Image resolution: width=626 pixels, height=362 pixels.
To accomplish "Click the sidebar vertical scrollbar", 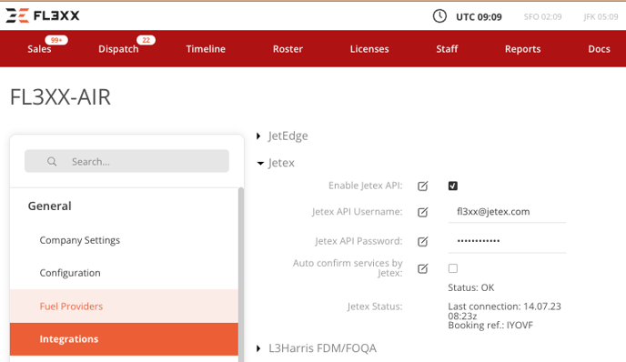I will tap(241, 275).
